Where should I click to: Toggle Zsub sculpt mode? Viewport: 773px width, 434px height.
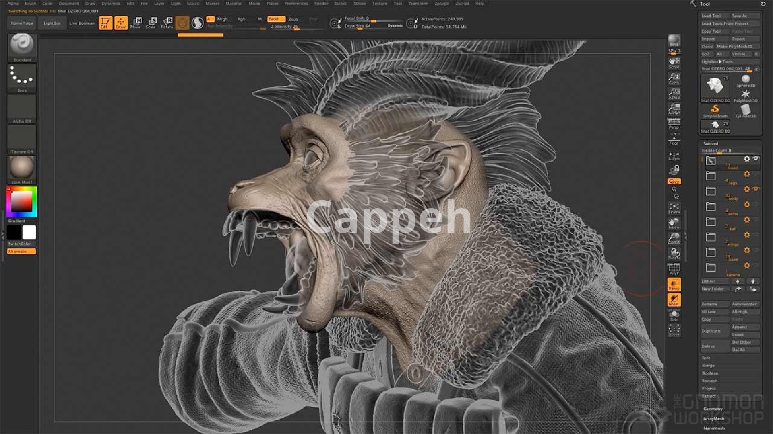pyautogui.click(x=293, y=19)
